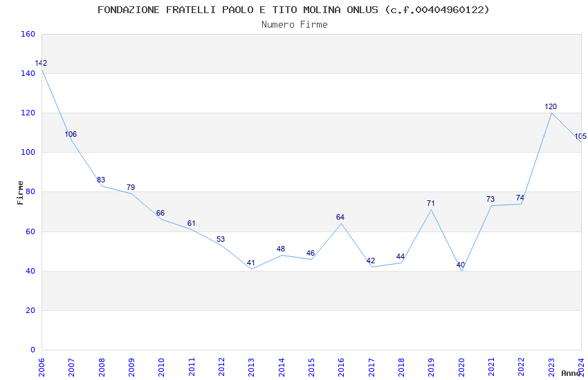Image resolution: width=588 pixels, height=380 pixels.
Task: Click the data label 42 for 2017
Action: coord(371,260)
